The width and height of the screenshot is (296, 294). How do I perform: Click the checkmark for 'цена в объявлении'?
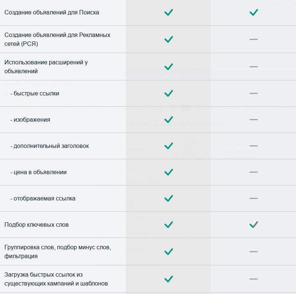[x=169, y=172]
